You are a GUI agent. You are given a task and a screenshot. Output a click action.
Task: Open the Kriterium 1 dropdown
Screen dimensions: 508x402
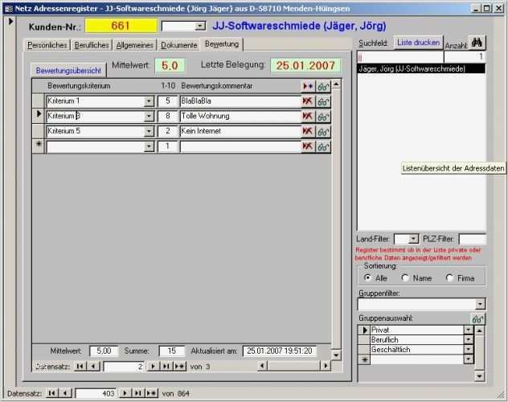point(149,101)
